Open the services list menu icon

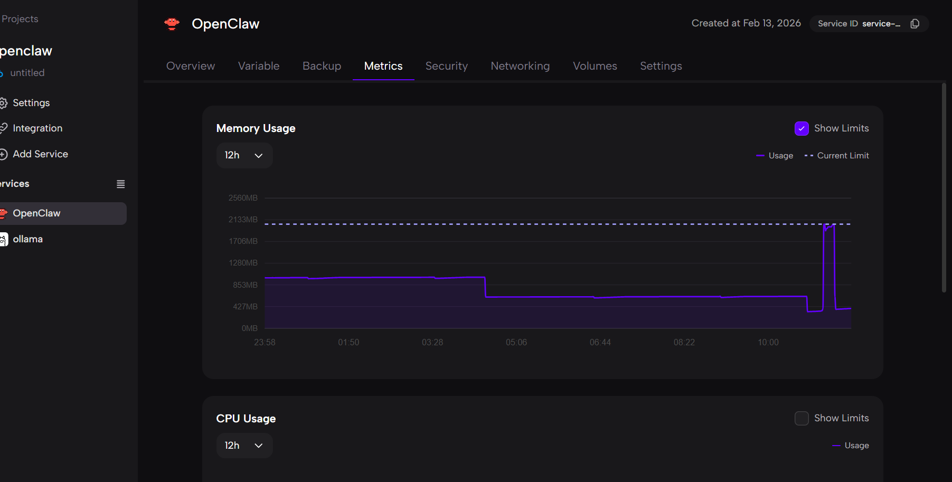coord(120,184)
